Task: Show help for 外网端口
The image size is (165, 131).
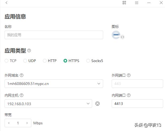Action: click(129, 75)
